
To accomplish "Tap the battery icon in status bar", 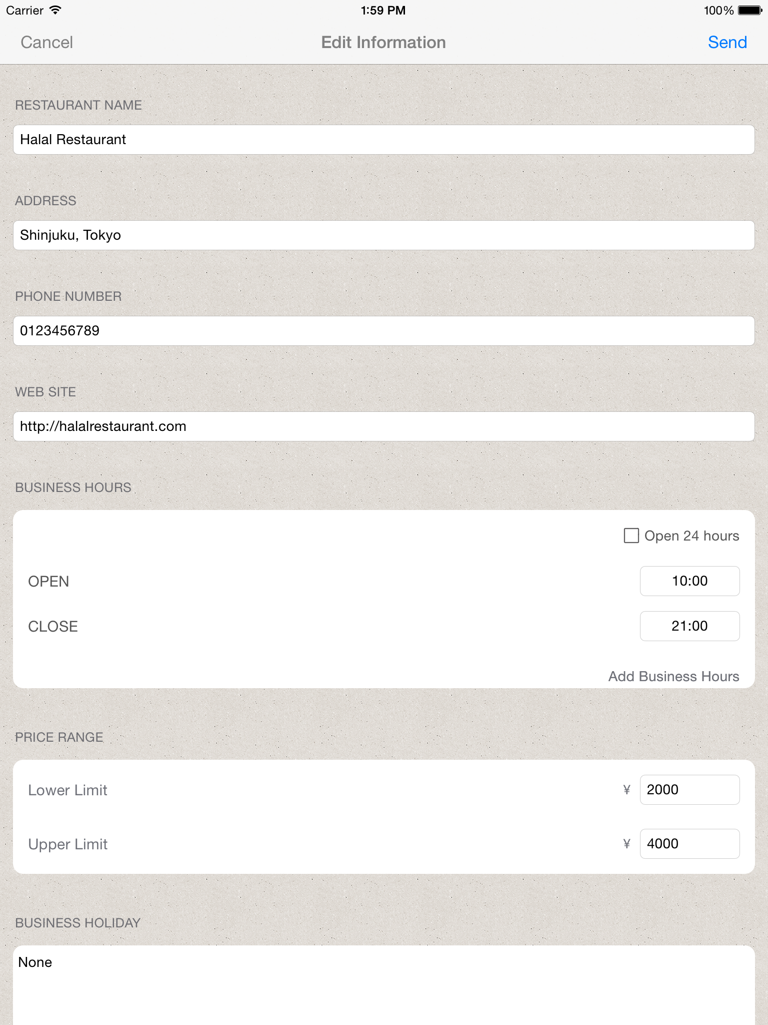I will click(x=750, y=11).
